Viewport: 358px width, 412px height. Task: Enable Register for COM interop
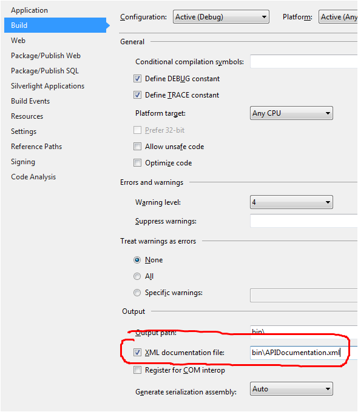click(x=137, y=370)
